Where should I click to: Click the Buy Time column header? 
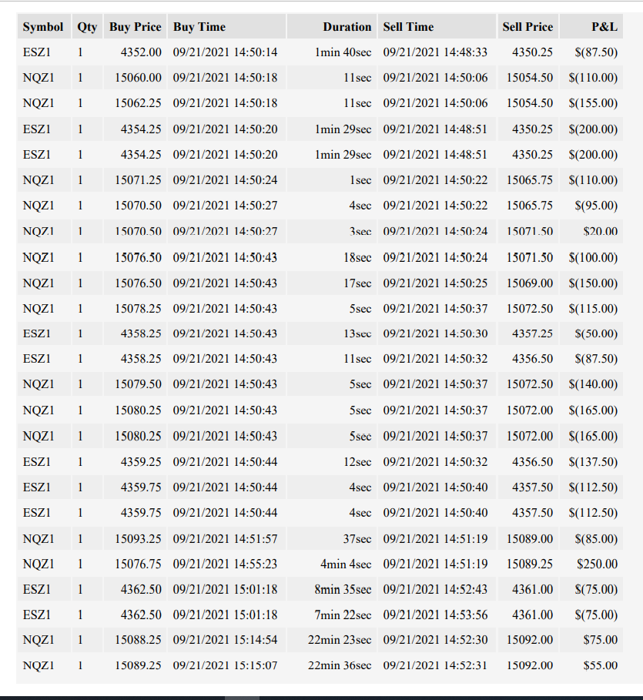[227, 27]
